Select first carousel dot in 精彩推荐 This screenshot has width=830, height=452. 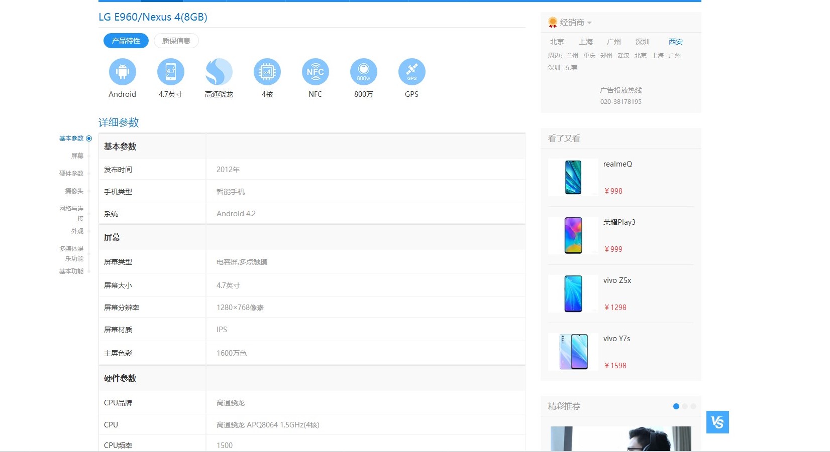(676, 406)
